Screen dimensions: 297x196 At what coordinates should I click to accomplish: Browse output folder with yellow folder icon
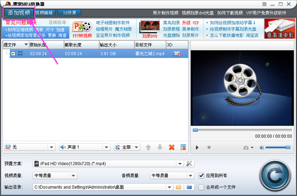(x=179, y=187)
